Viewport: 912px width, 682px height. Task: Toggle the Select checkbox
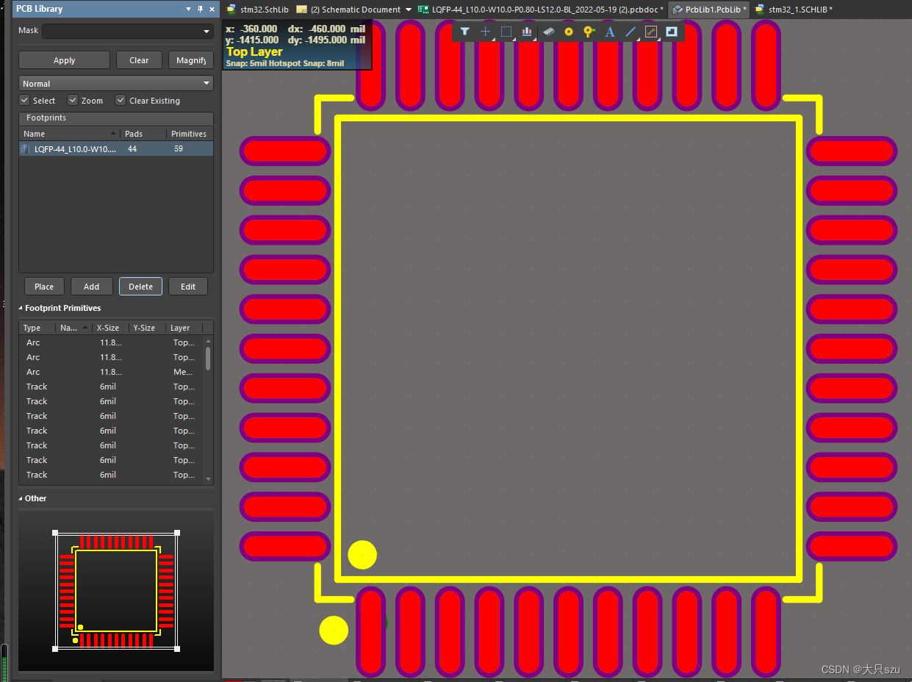click(x=24, y=100)
